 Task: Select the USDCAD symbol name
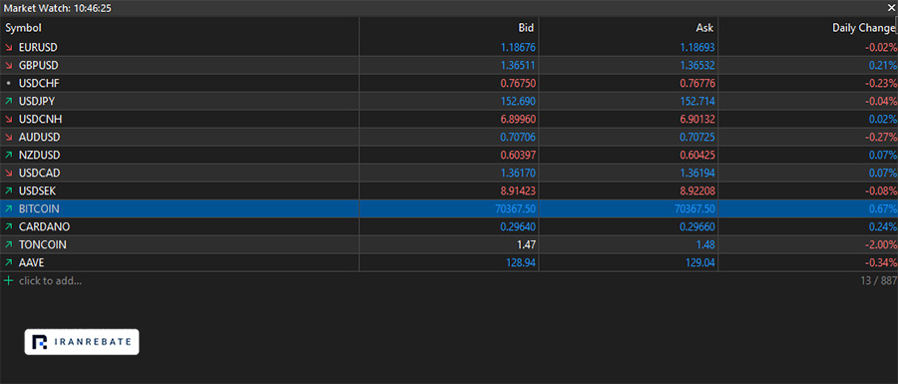[39, 173]
